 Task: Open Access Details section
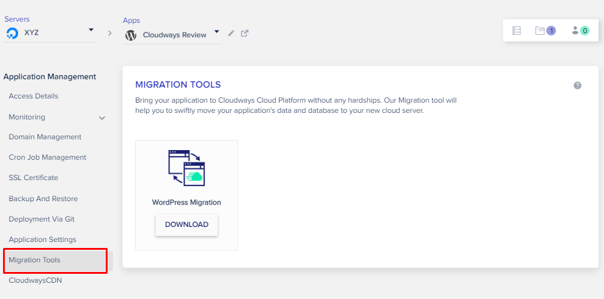click(34, 96)
